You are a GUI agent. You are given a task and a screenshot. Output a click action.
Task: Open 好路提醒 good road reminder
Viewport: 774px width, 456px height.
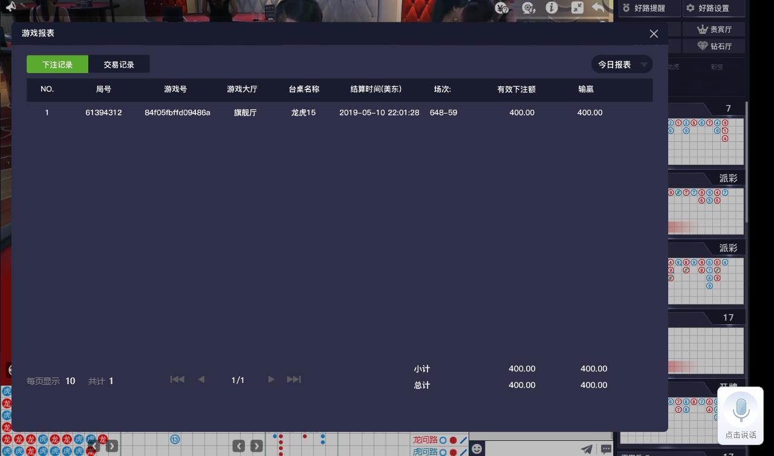[648, 8]
